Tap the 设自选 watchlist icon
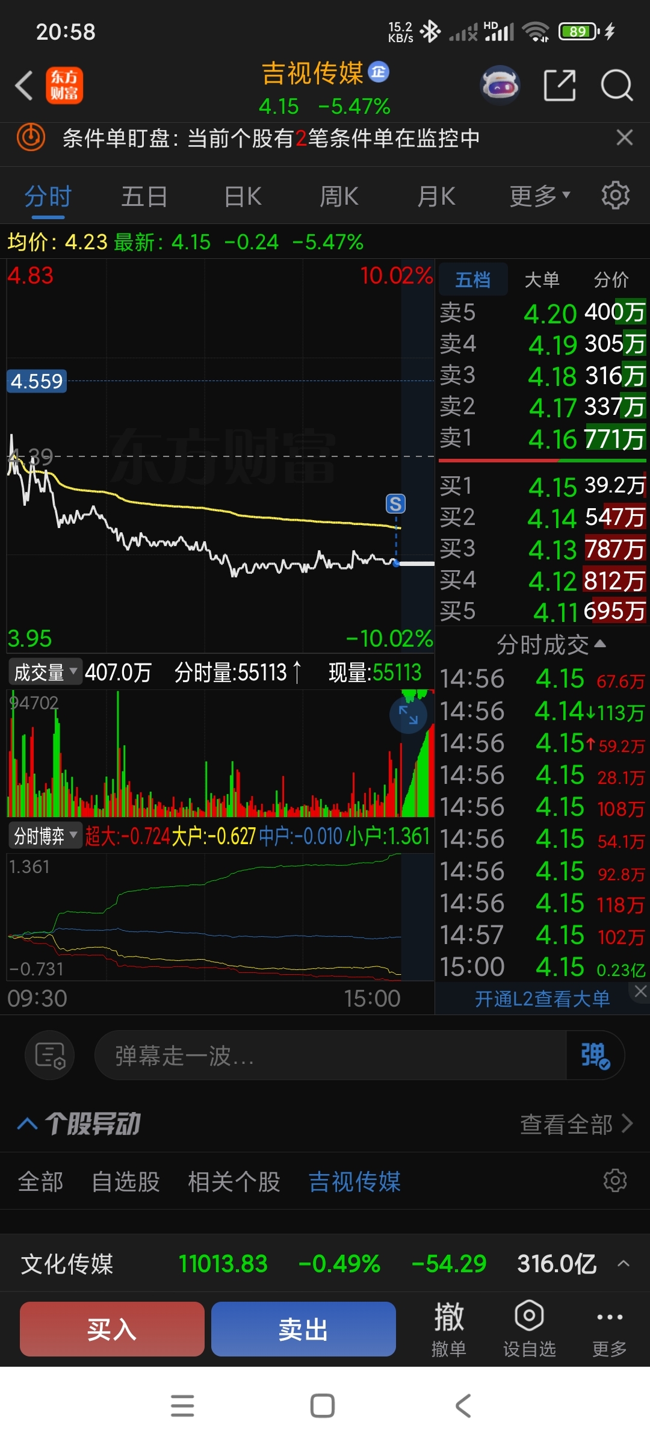Image resolution: width=650 pixels, height=1445 pixels. (x=529, y=1329)
